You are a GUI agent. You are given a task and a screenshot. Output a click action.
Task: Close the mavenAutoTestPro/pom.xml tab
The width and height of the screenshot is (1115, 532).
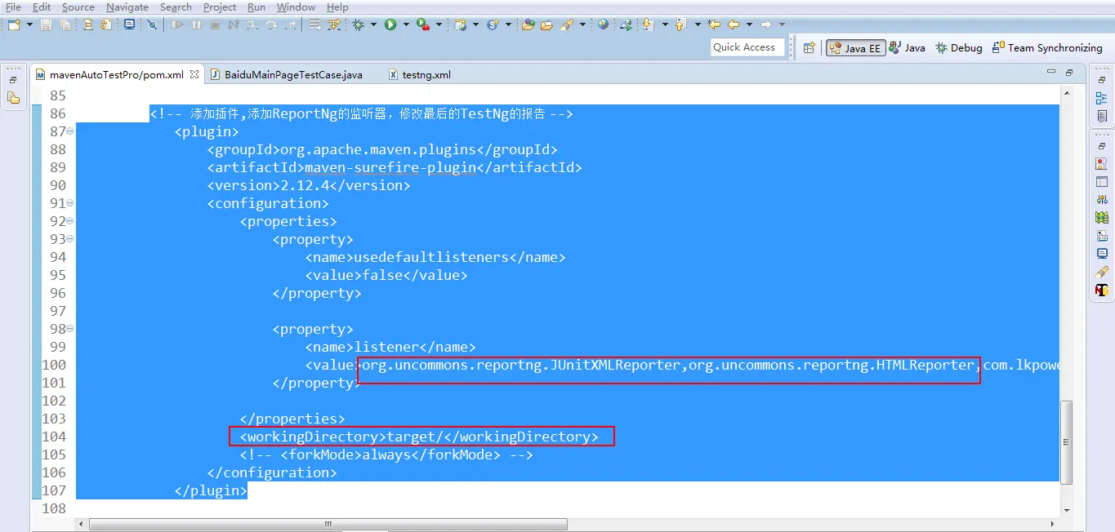coord(194,74)
